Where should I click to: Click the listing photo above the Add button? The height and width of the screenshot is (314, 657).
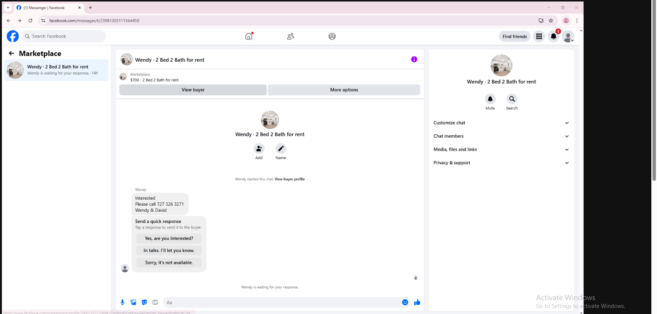tap(270, 120)
